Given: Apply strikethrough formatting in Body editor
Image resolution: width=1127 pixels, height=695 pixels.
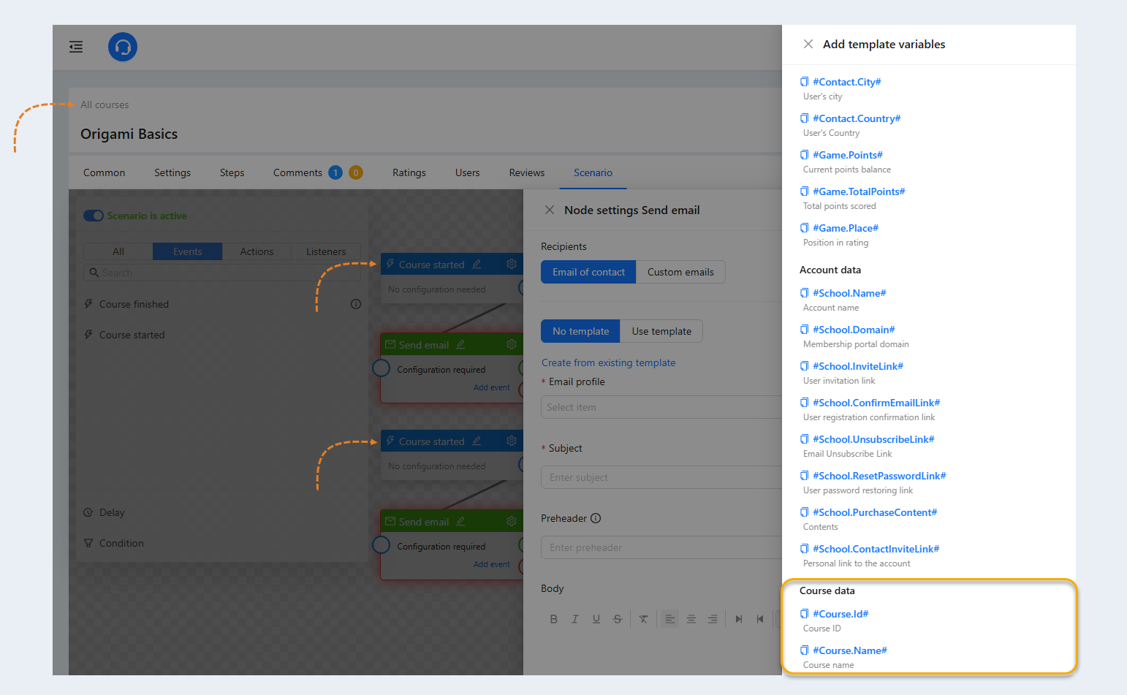Looking at the screenshot, I should pyautogui.click(x=618, y=619).
